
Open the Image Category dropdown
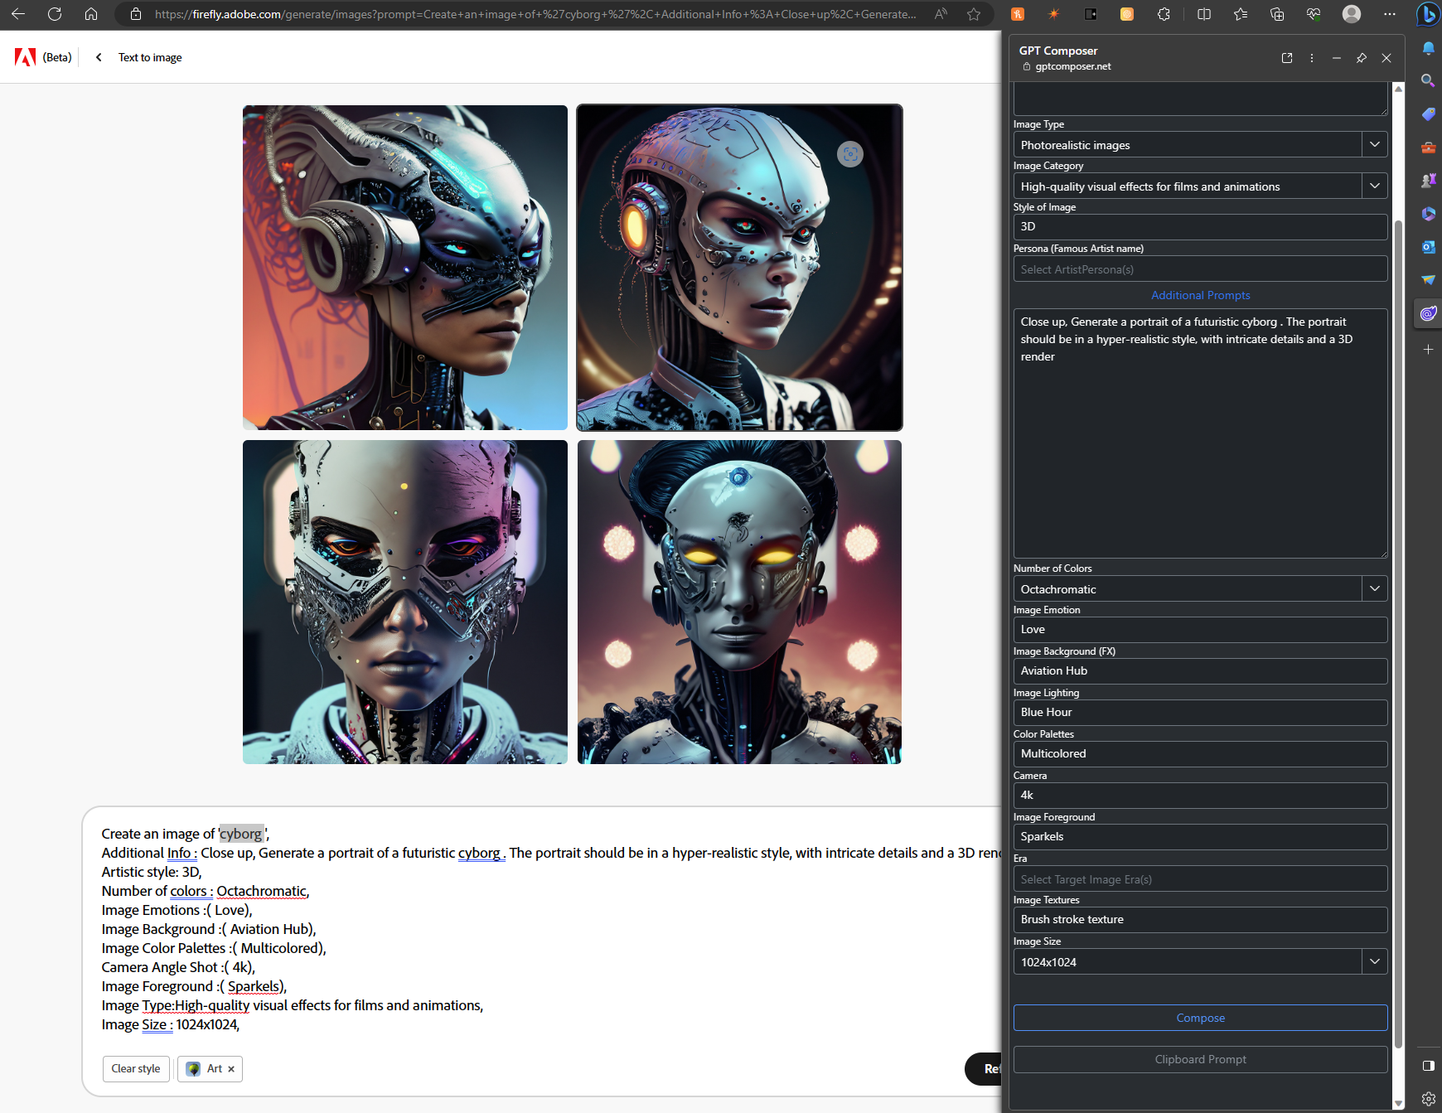click(x=1374, y=186)
